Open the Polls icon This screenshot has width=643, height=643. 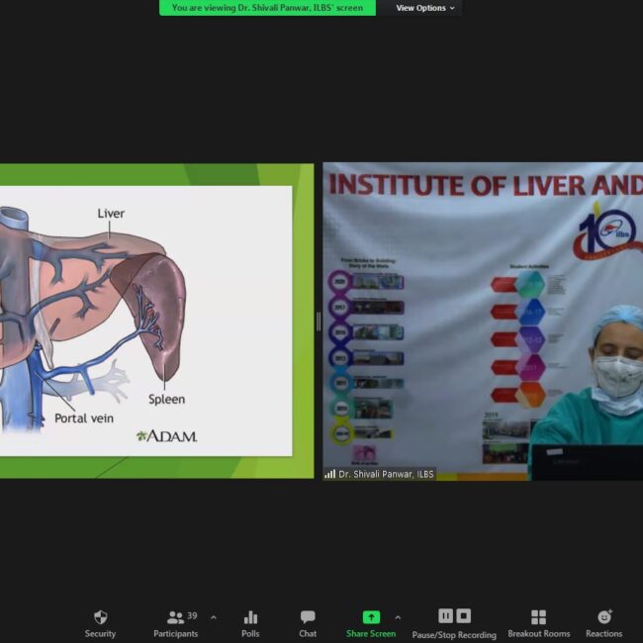click(x=250, y=617)
